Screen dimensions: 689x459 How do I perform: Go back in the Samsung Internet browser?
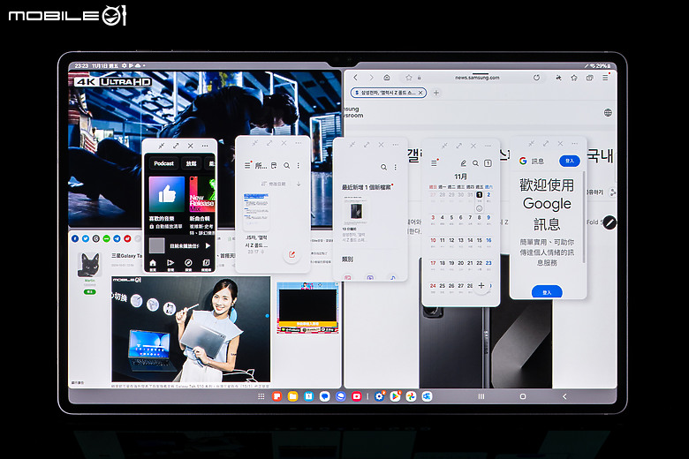pyautogui.click(x=355, y=78)
